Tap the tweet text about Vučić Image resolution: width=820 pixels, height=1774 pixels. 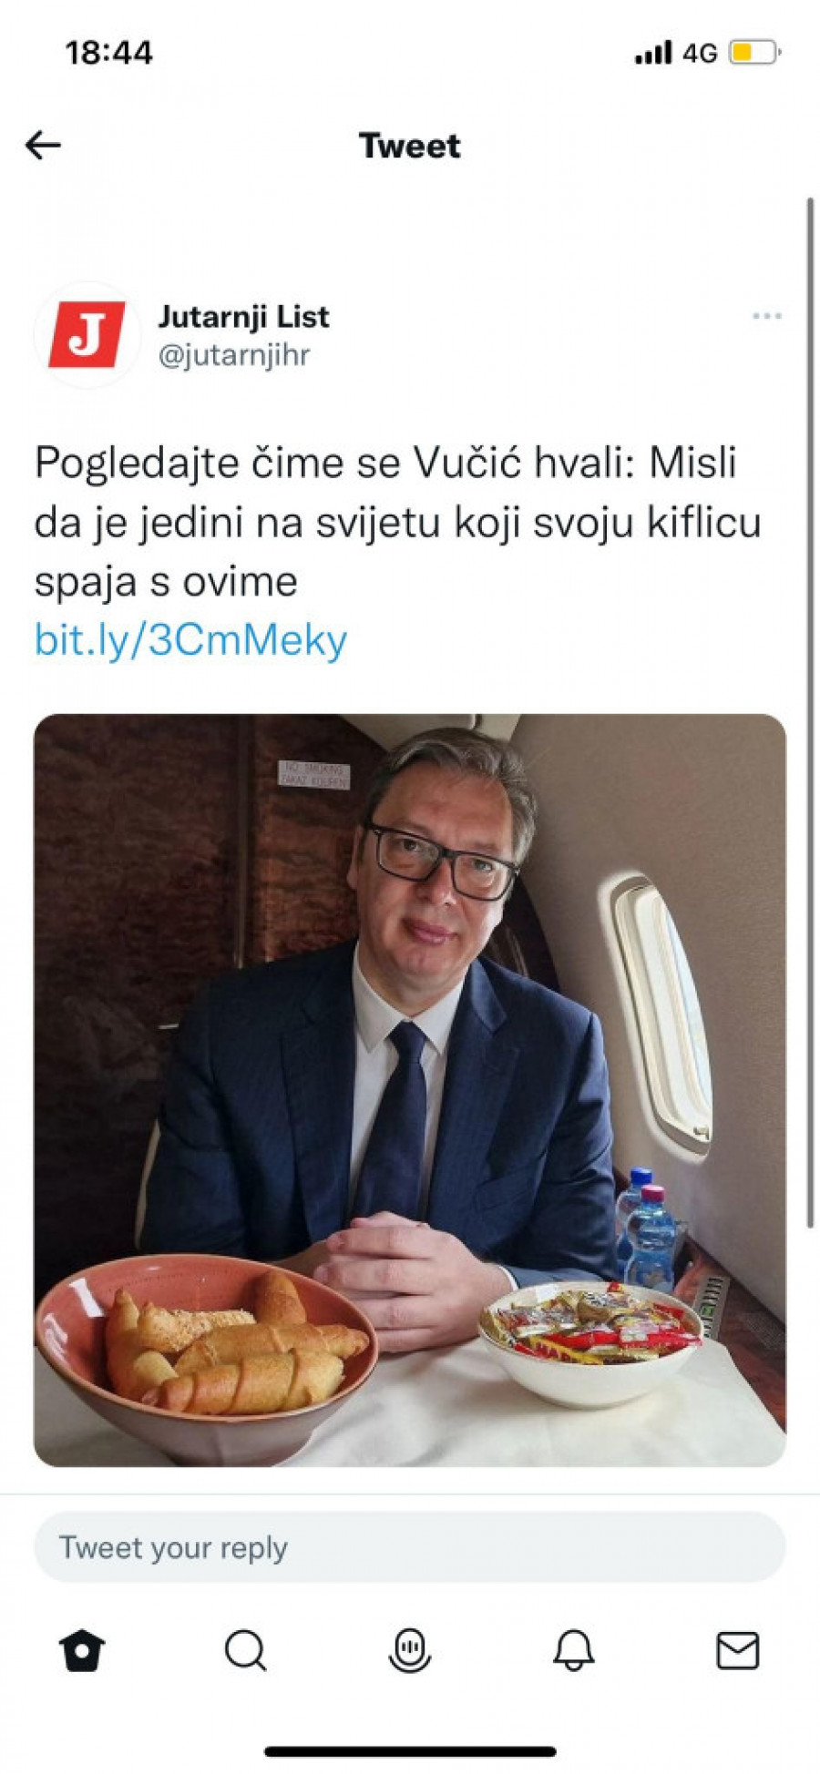pos(398,522)
